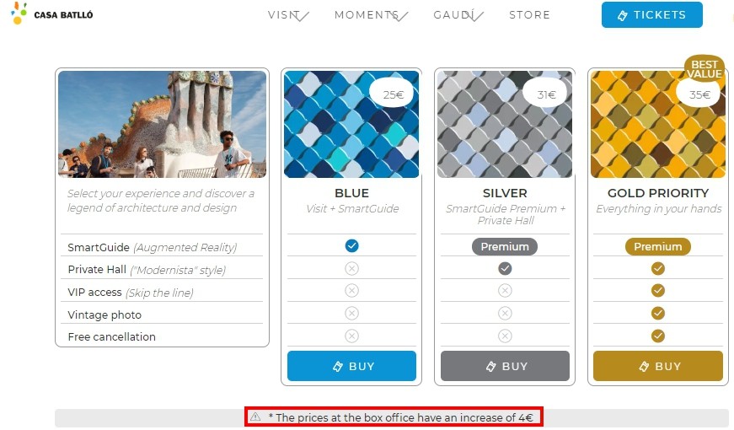Click the Casa Batlló logo icon
This screenshot has height=430, width=734.
pos(19,13)
